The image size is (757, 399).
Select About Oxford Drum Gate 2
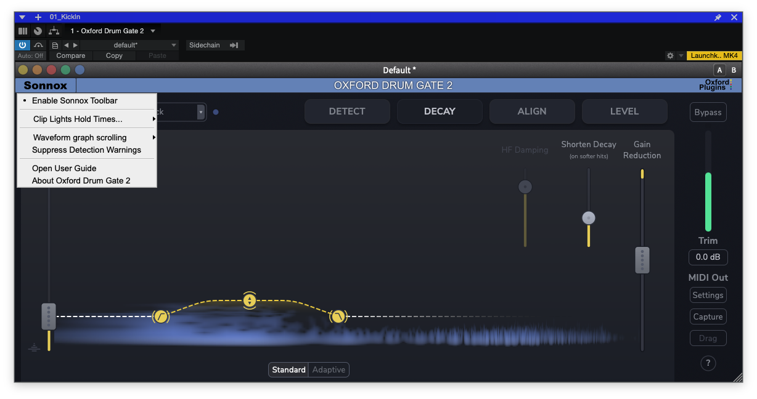[86, 180]
